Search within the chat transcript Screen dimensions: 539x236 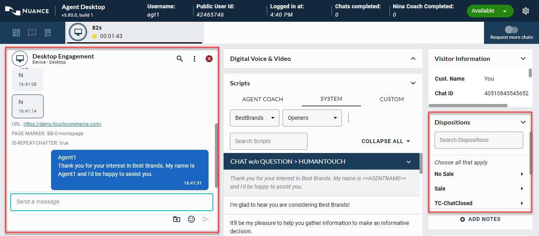click(x=180, y=59)
